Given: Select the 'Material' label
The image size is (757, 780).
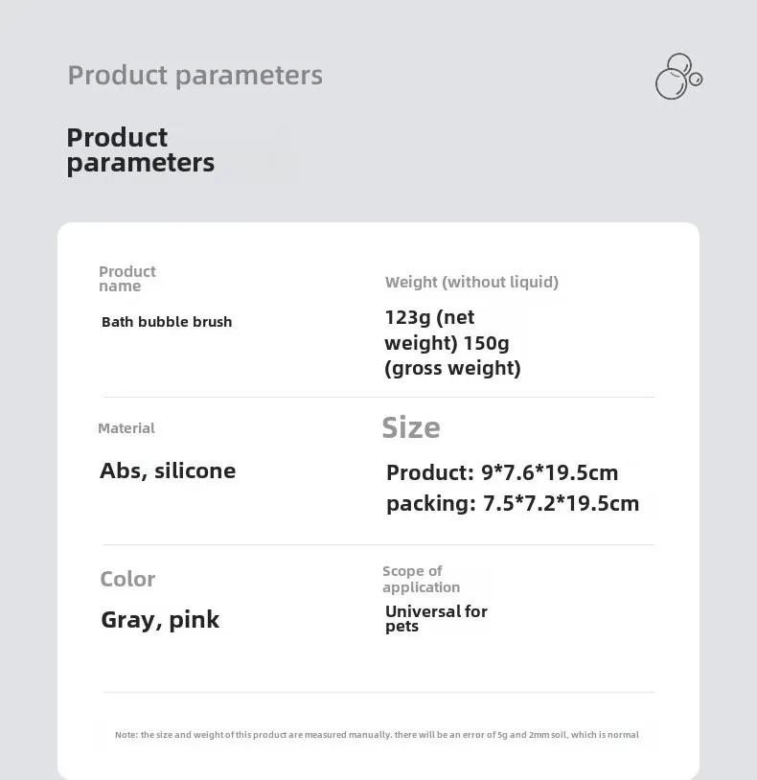Looking at the screenshot, I should (x=126, y=428).
